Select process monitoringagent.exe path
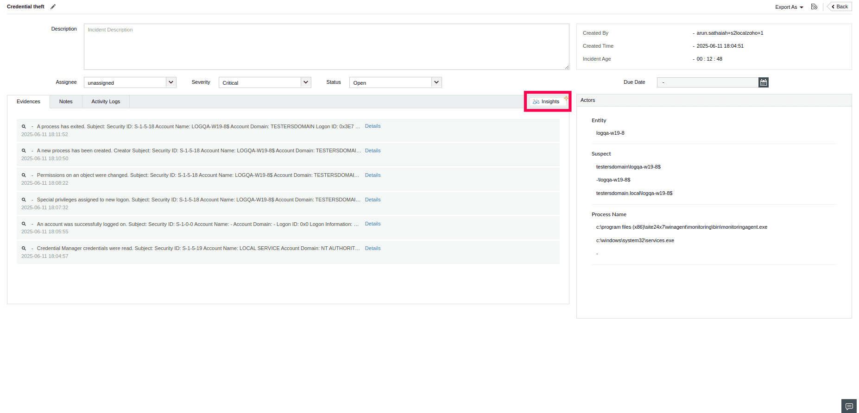This screenshot has width=859, height=413. point(682,227)
